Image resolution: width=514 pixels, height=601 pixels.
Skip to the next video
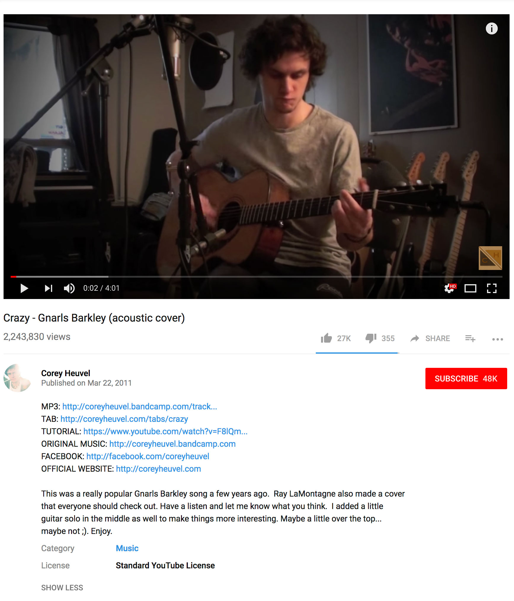pos(49,288)
